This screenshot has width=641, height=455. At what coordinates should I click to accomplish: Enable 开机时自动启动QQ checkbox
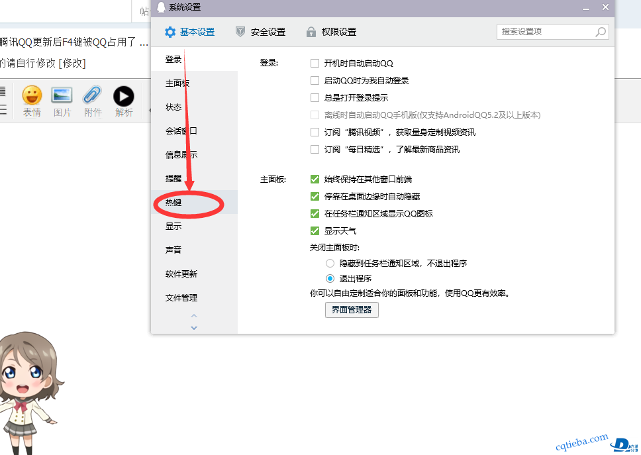pyautogui.click(x=315, y=64)
